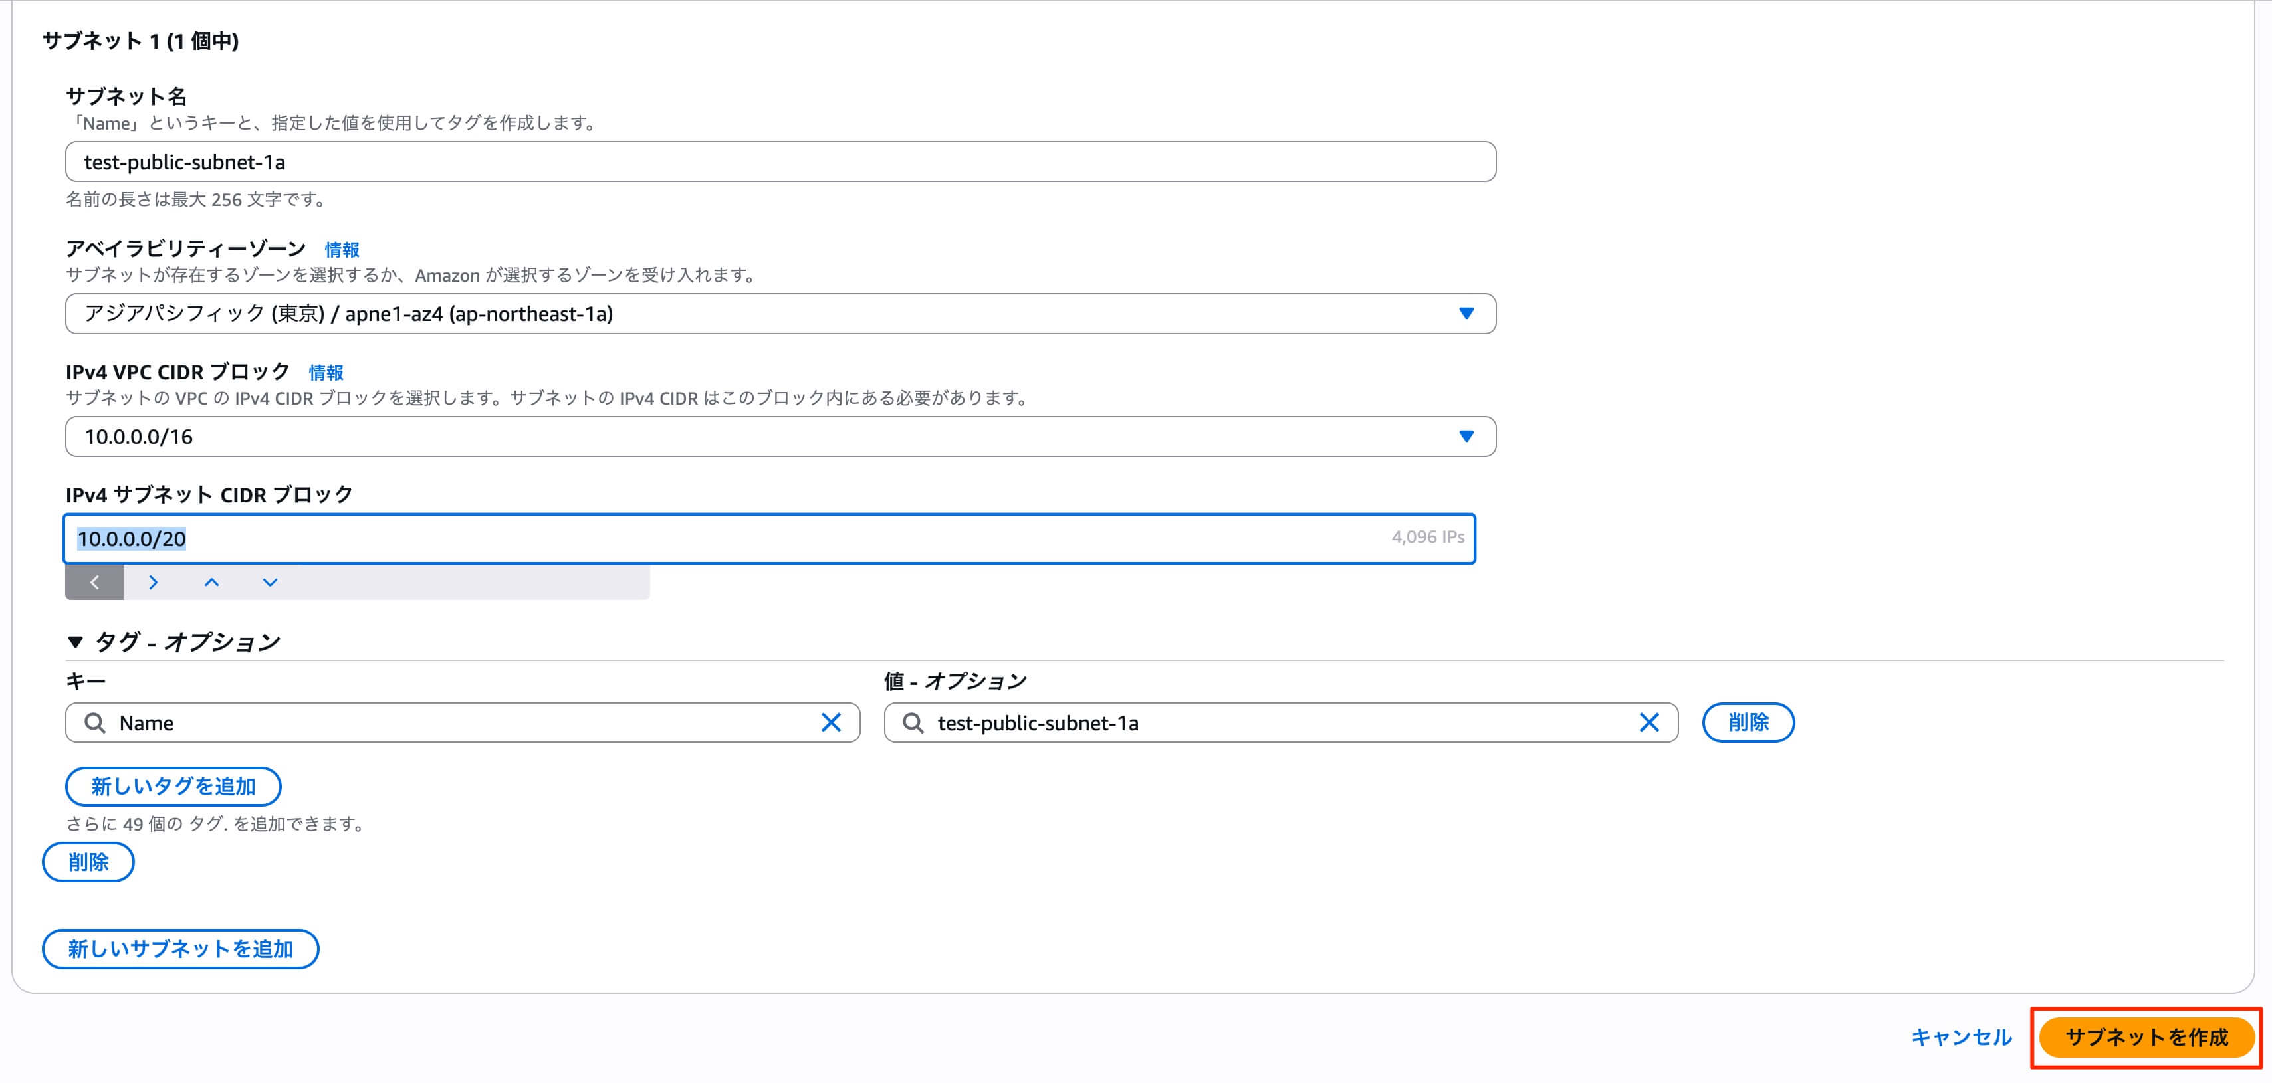
Task: Click 削除 next to the tag value field
Action: (x=1748, y=722)
